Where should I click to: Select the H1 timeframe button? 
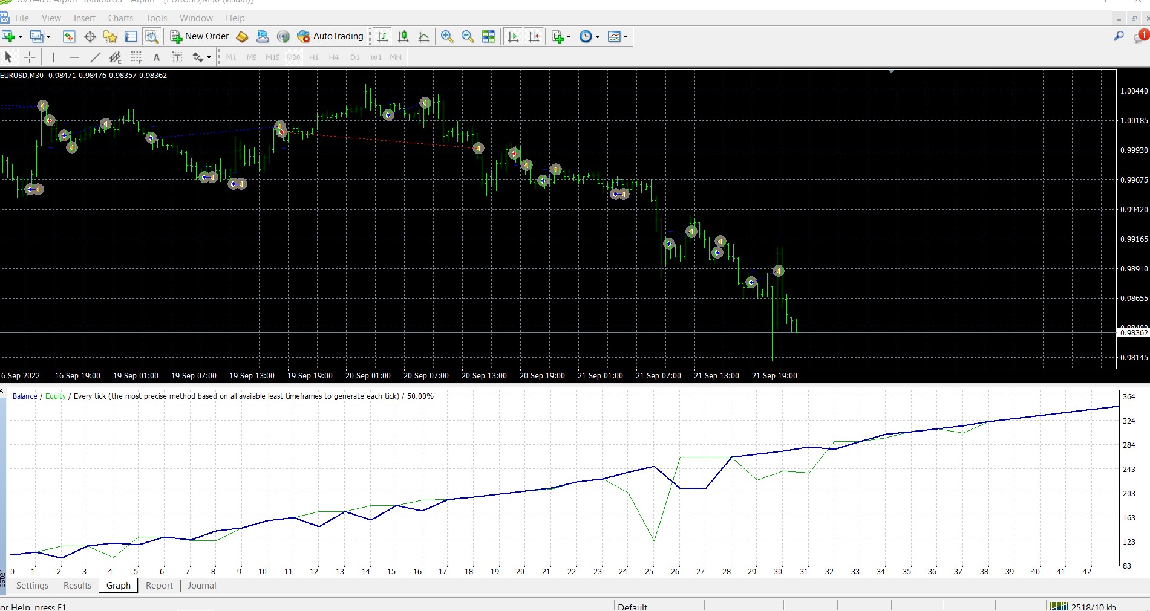[314, 57]
